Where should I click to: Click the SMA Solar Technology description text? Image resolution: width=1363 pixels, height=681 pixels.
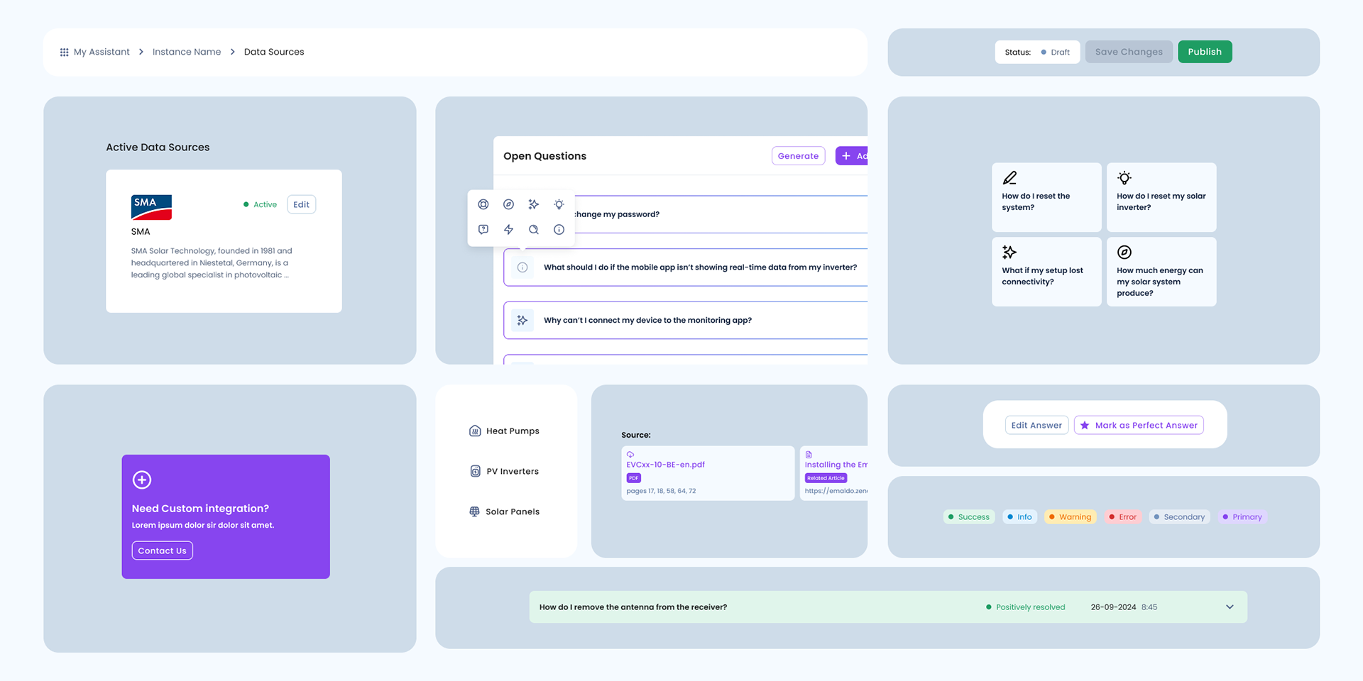212,263
